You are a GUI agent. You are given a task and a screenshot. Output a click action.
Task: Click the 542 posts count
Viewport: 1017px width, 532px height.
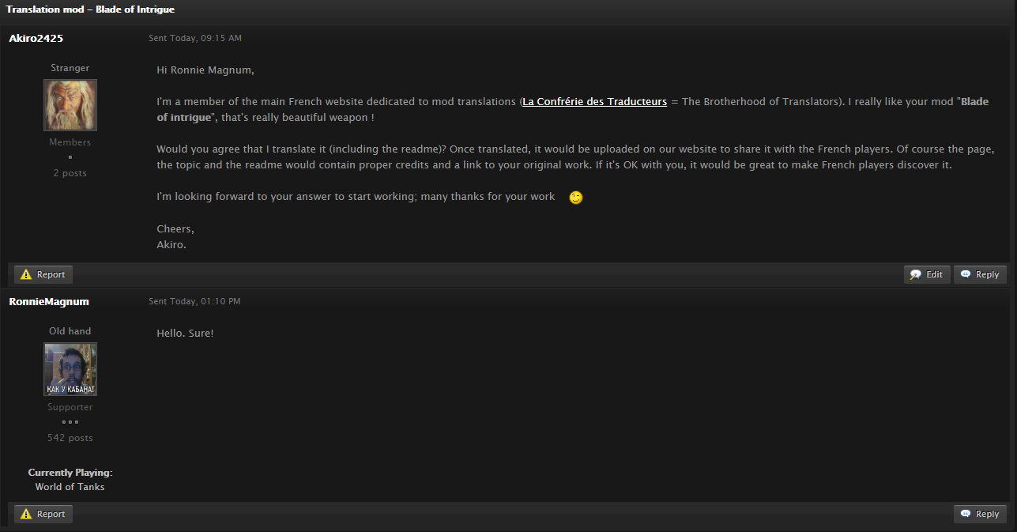pyautogui.click(x=70, y=438)
